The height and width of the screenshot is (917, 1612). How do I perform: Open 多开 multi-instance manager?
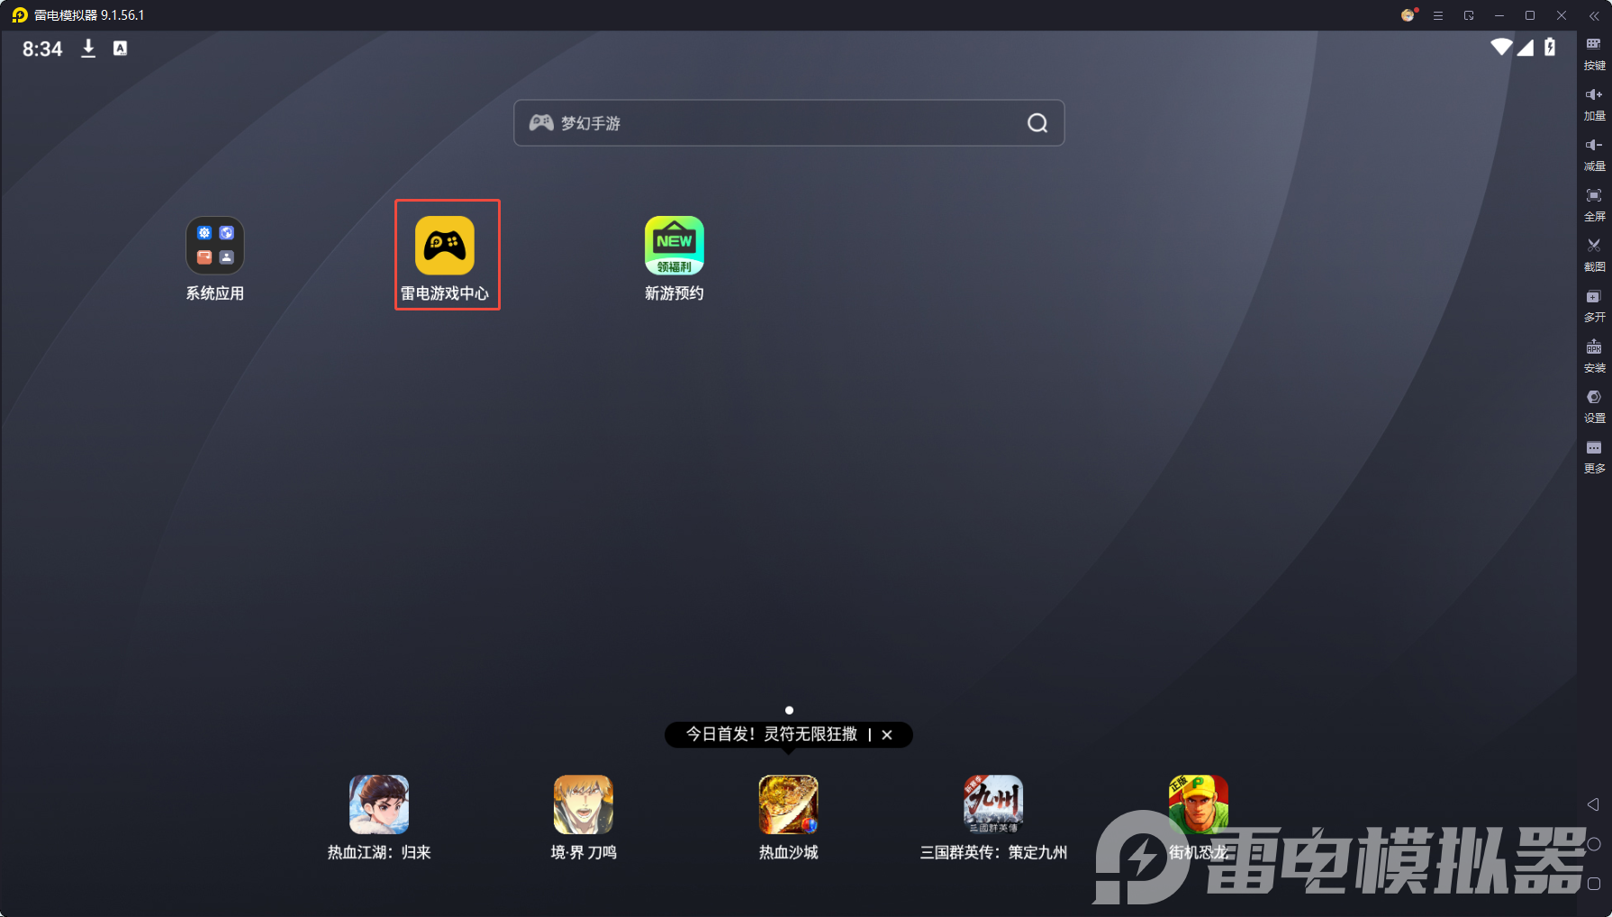click(1594, 306)
